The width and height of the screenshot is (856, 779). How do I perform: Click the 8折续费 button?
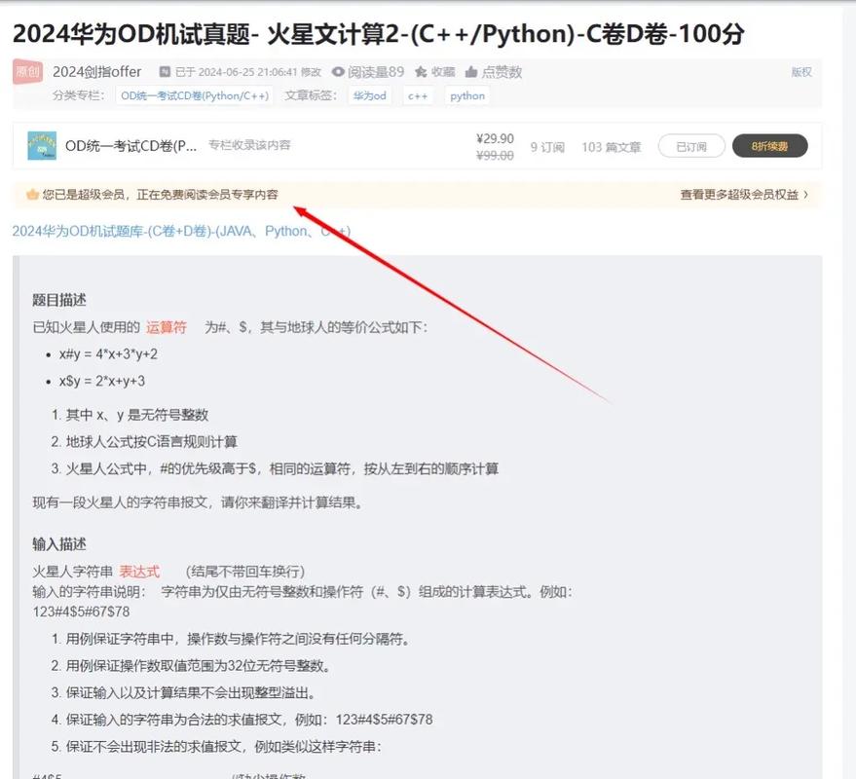(x=769, y=146)
